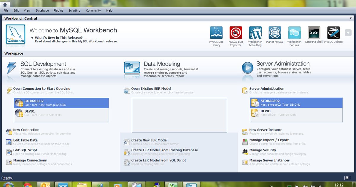
Task: Expand the shortcuts overflow arrow
Action: (348, 33)
